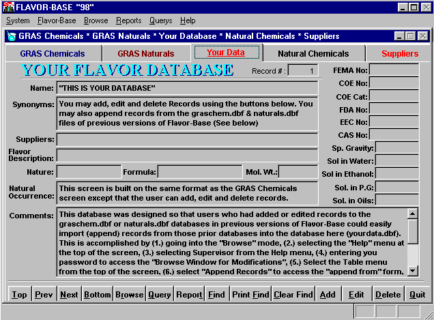Minimize the inner GRAS Chemicals window
Image resolution: width=434 pixels, height=320 pixels.
pos(399,36)
